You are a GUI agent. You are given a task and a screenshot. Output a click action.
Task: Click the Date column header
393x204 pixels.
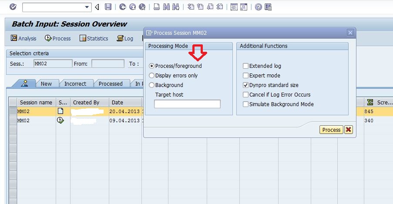[125, 102]
